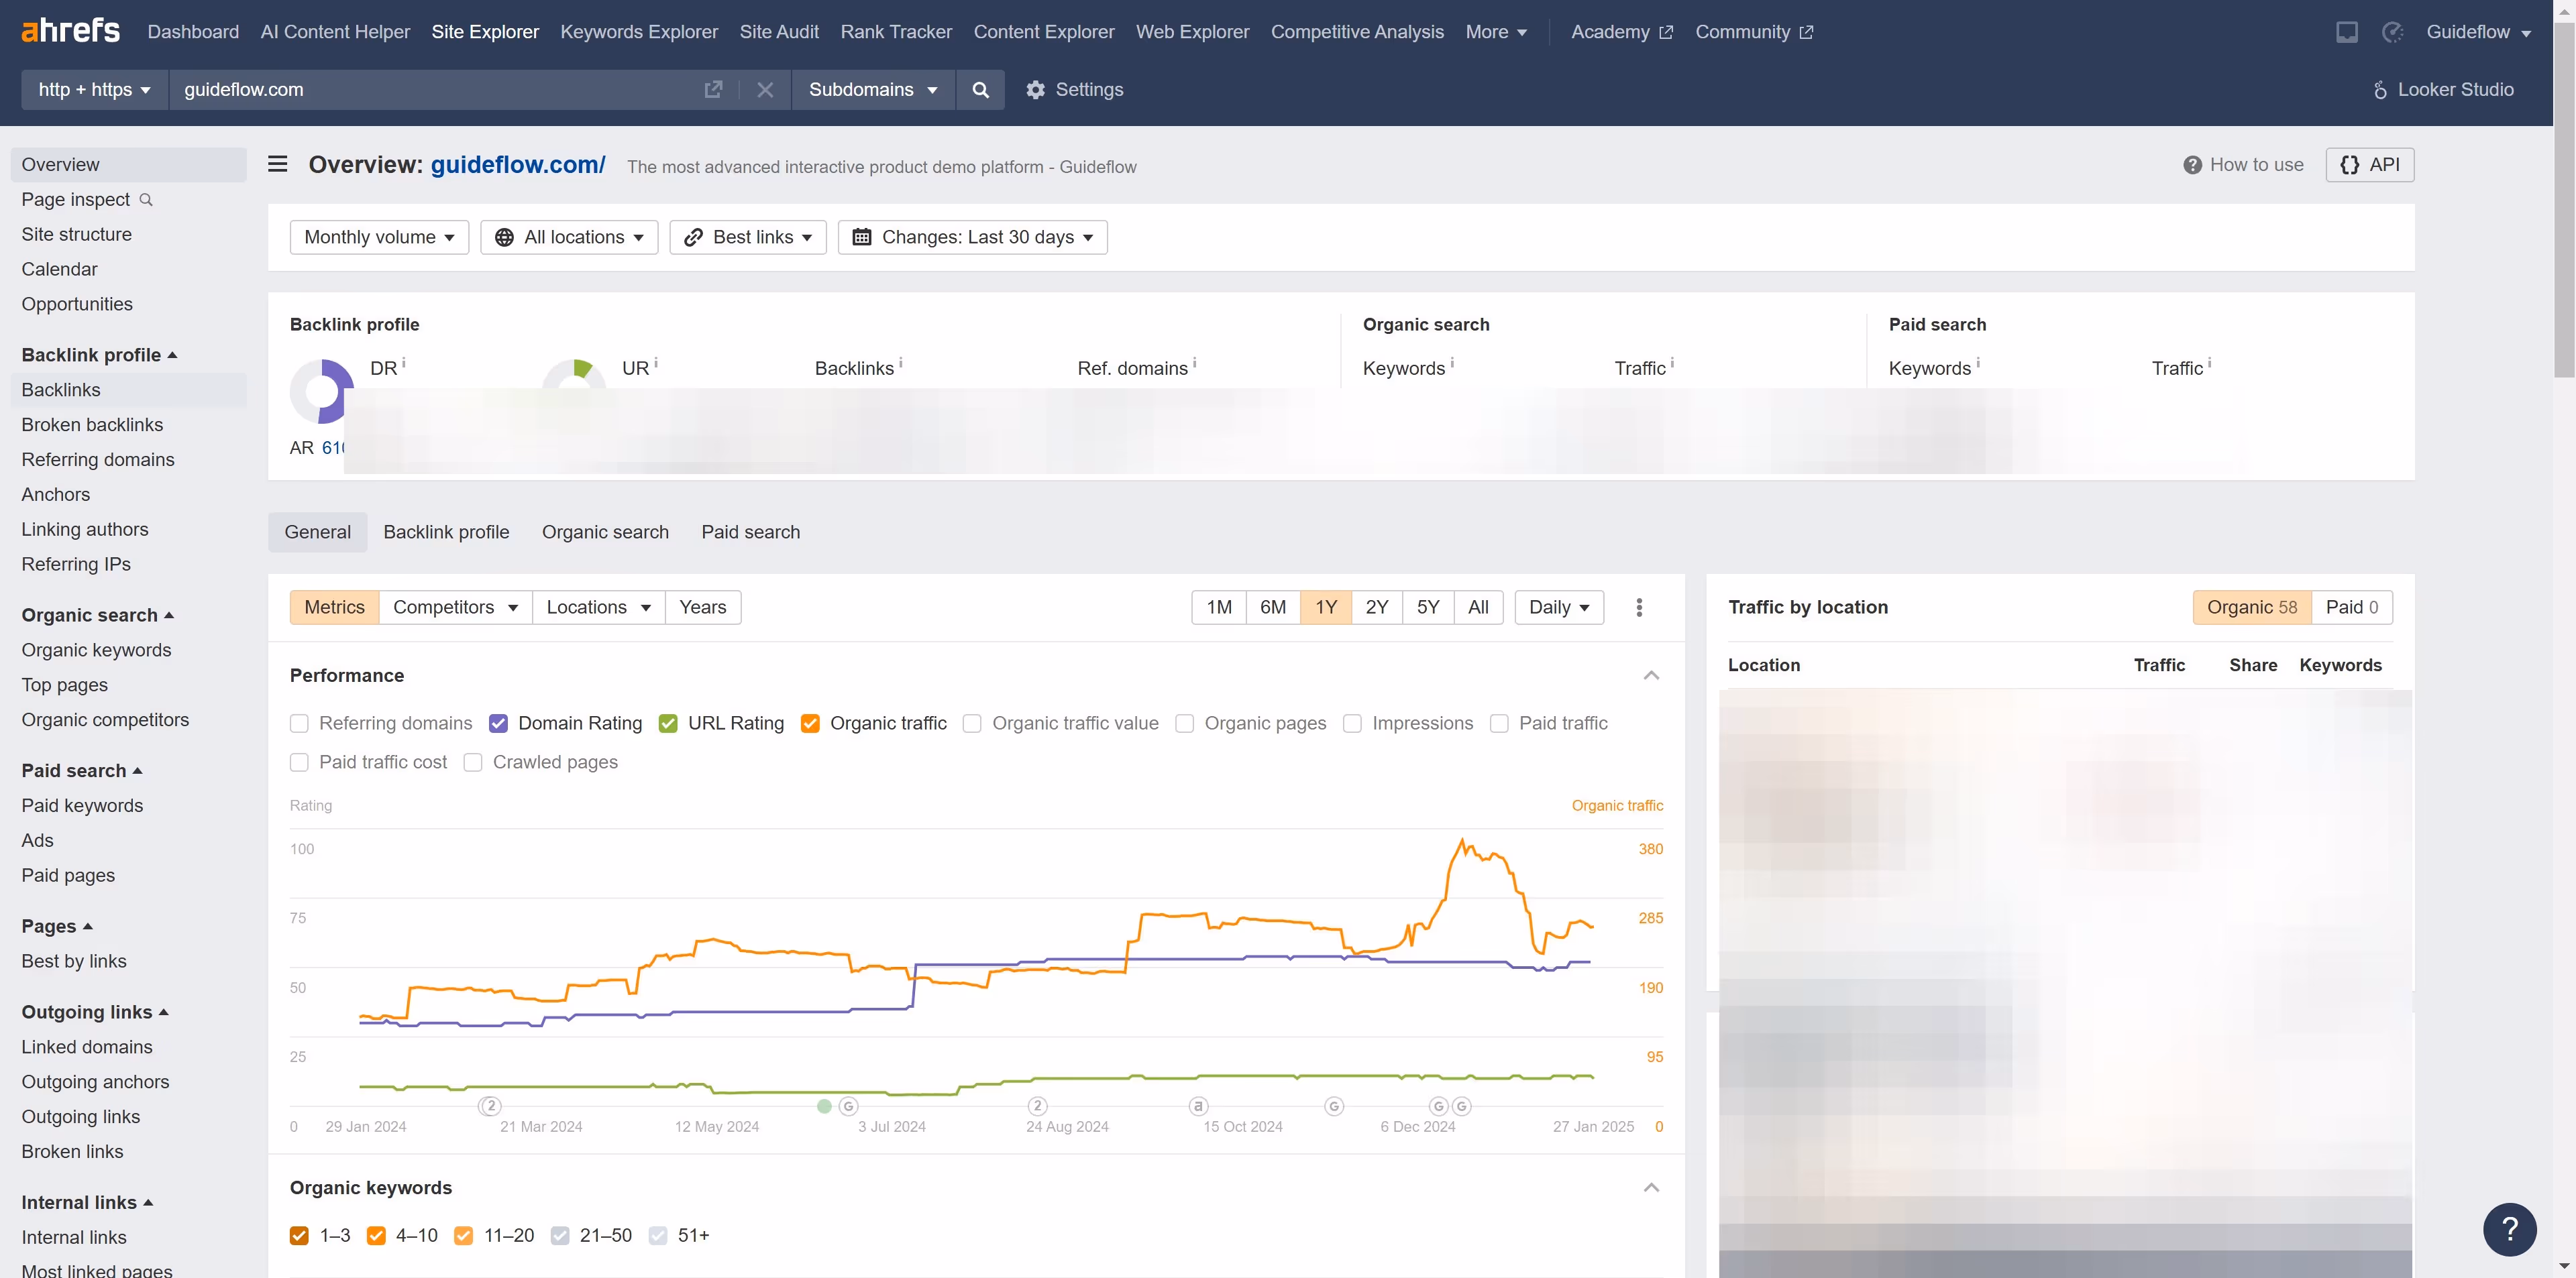Navigate to Broken backlinks in the sidebar
Viewport: 2576px width, 1278px height.
coord(92,424)
